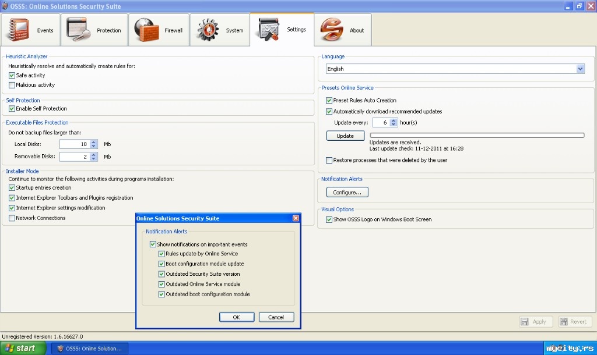Toggle Outdated Security Suite version checkbox

tap(161, 274)
